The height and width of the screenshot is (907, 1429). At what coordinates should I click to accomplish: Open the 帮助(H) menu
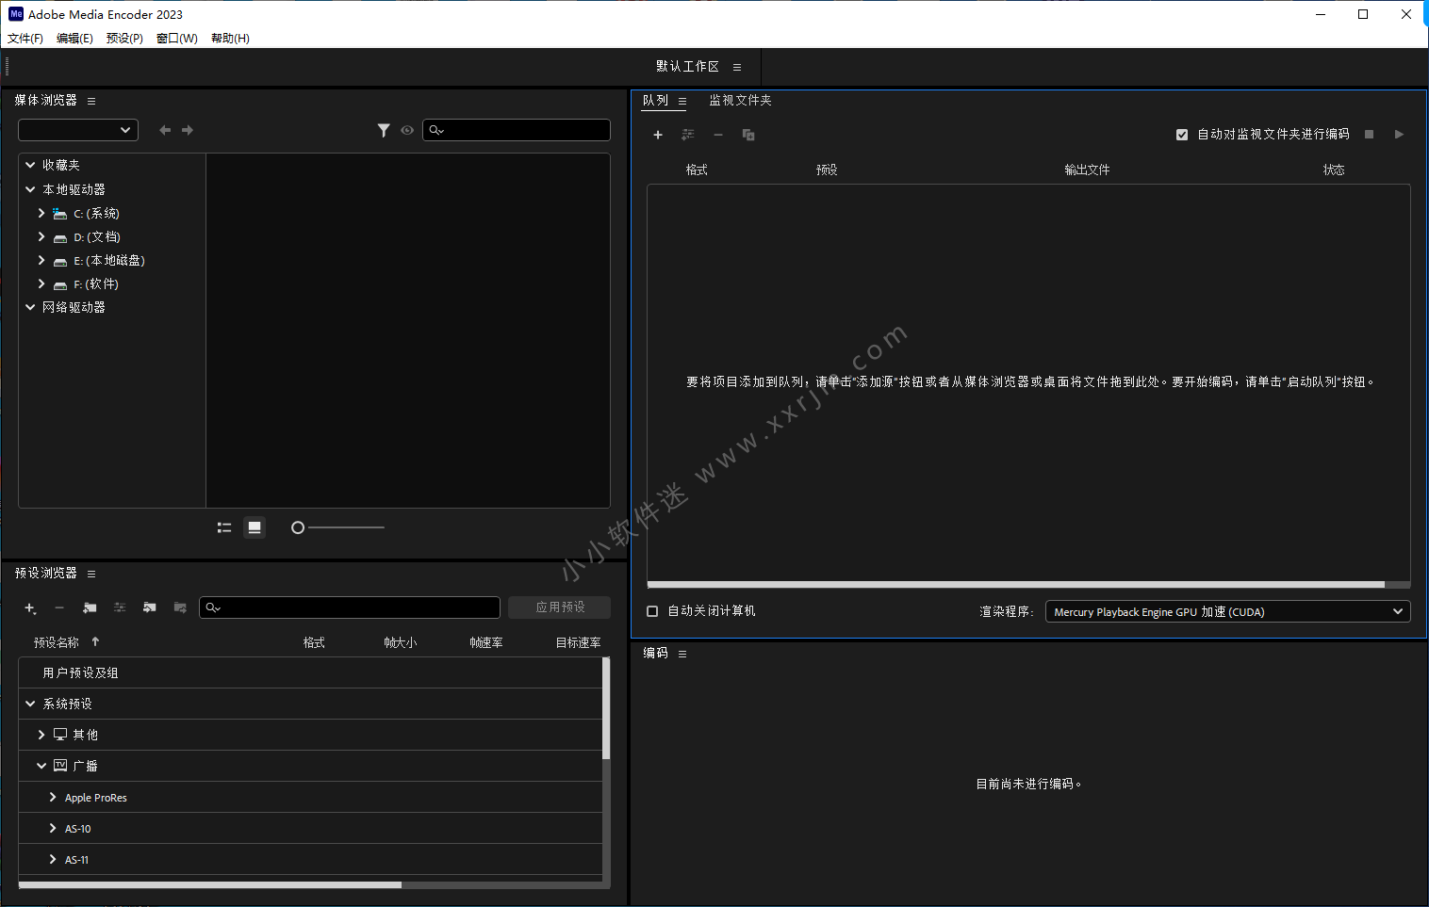point(230,39)
